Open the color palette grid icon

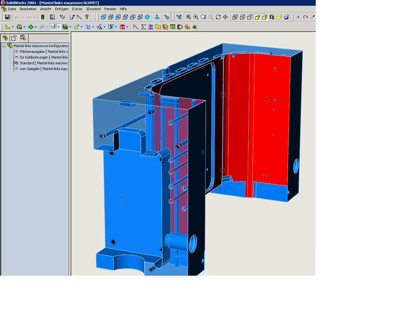coord(52,17)
